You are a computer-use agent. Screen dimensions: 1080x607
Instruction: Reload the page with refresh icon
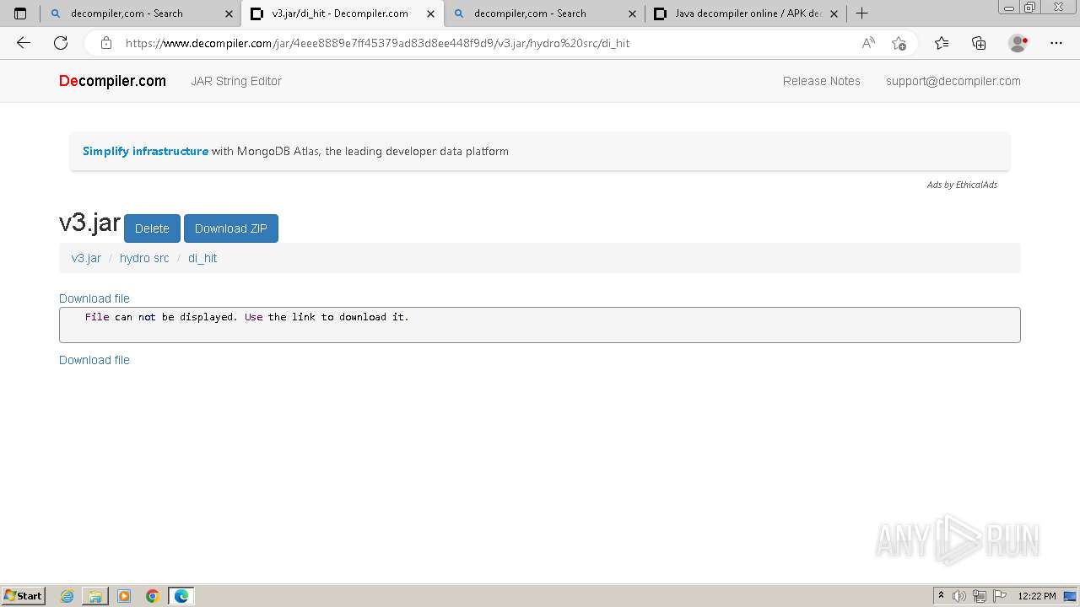click(x=61, y=43)
